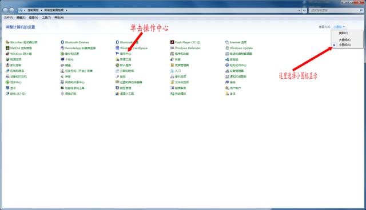The height and width of the screenshot is (210, 366).
Task: Open Mail (32 位) item
Action: (x=15, y=94)
